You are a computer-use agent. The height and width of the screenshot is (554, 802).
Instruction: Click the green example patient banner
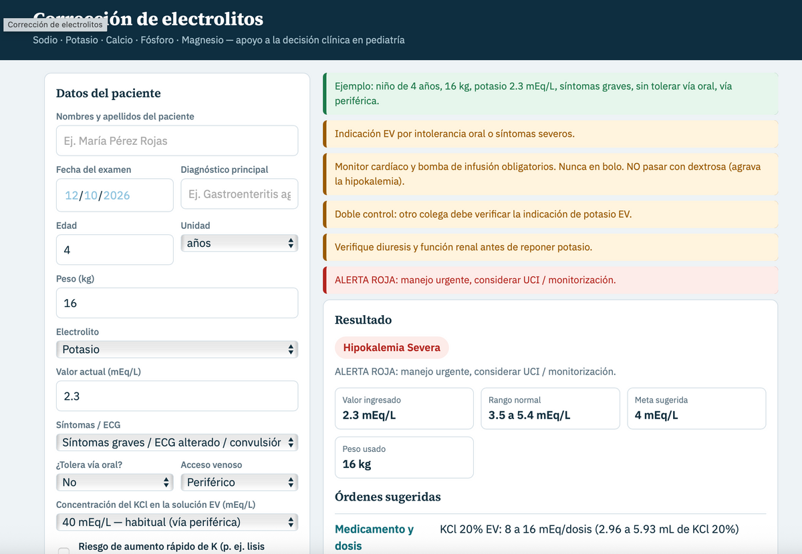coord(551,93)
